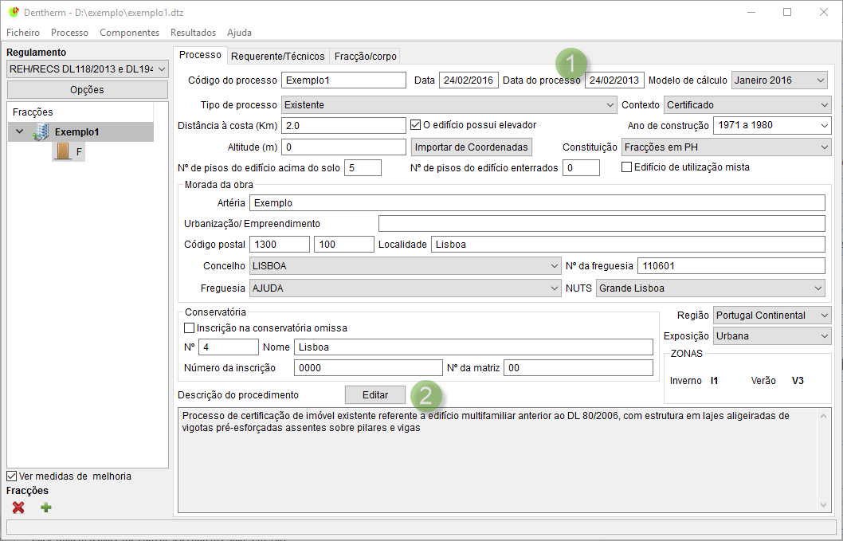The width and height of the screenshot is (843, 541).
Task: Click the 'Urbanização/ Empreendimento' field
Action: tap(602, 223)
